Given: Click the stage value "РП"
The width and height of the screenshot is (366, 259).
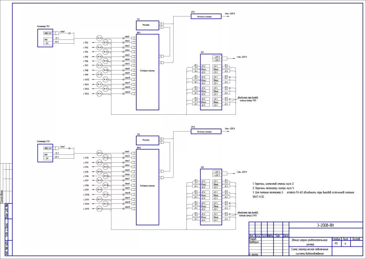Looking at the screenshot, I should (336, 244).
